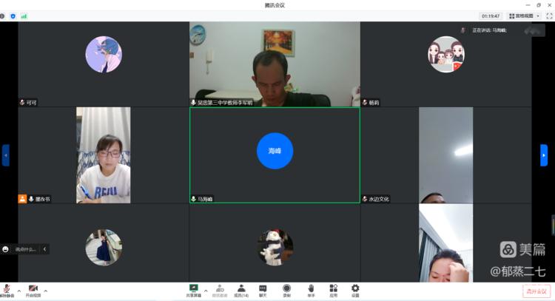Go to previous page of participants
Viewport: 555px width, 301px height.
point(6,155)
